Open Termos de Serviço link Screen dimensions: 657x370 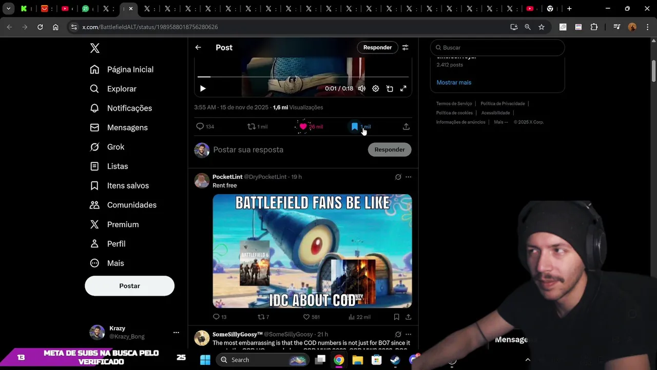pyautogui.click(x=454, y=104)
